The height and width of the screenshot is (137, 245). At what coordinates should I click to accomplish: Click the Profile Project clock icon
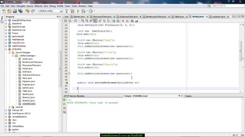91,11
